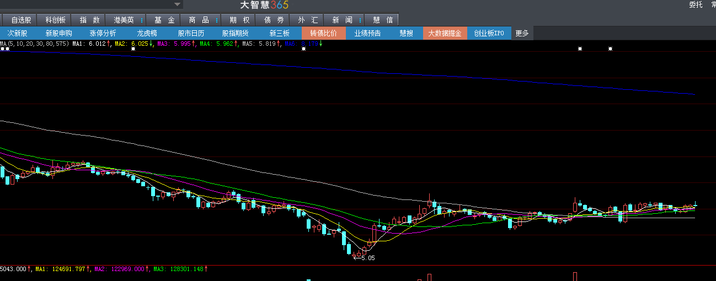Click 更多 to show more shortcuts
Image resolution: width=716 pixels, height=281 pixels.
pos(522,33)
